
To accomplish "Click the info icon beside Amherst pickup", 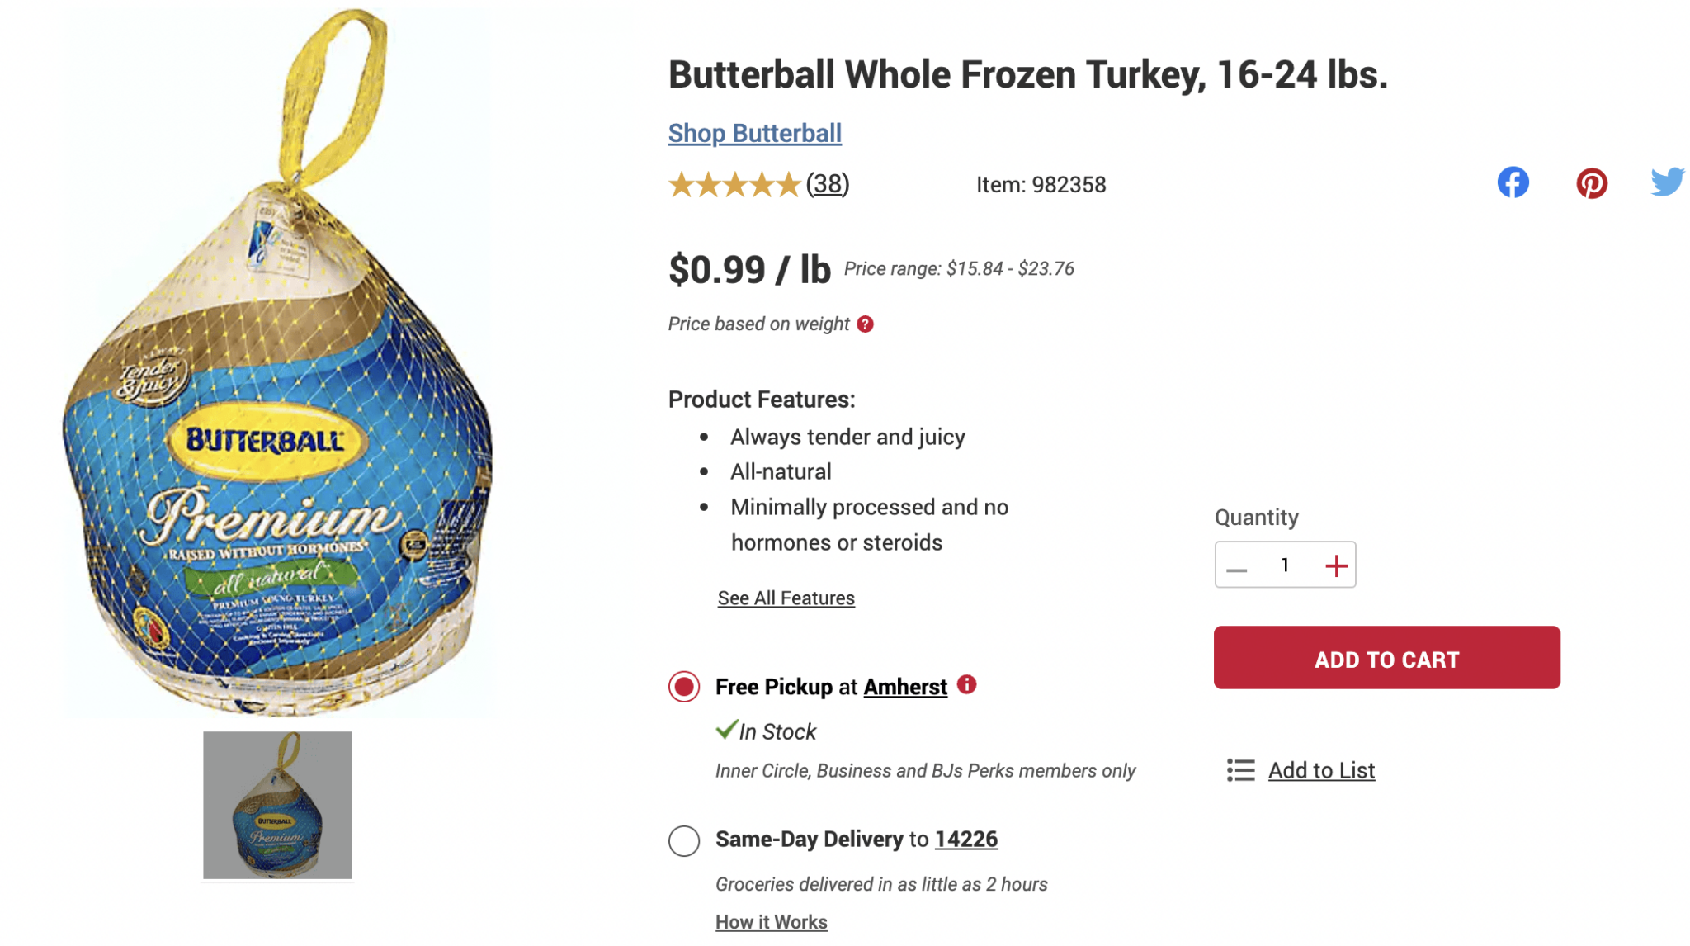I will click(968, 685).
